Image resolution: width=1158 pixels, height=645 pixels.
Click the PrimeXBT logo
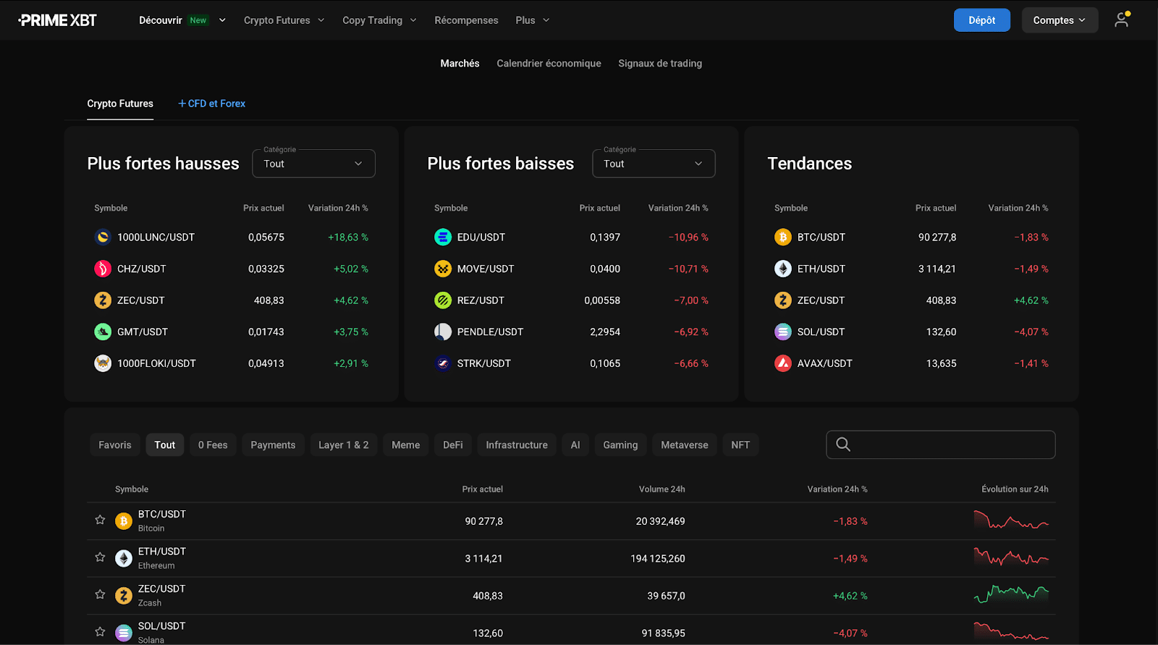[x=57, y=20]
